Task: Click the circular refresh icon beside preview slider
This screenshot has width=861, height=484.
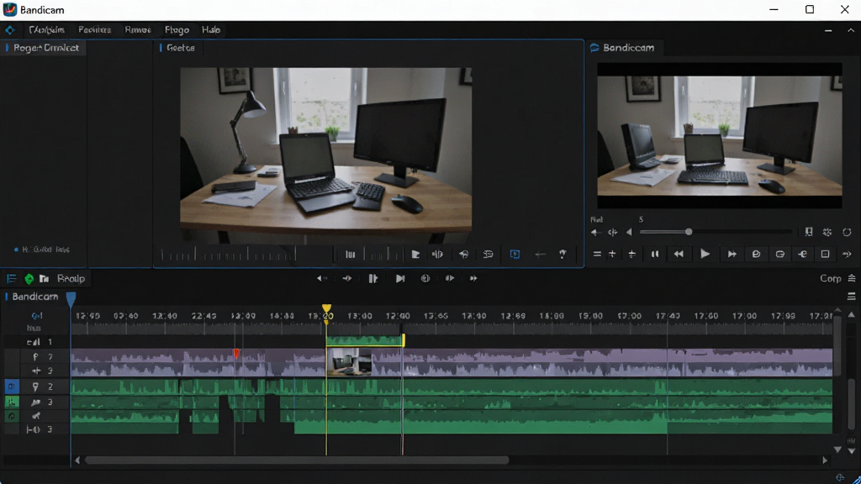Action: 847,232
